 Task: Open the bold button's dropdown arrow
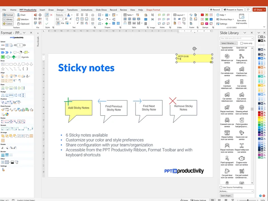tap(72, 15)
